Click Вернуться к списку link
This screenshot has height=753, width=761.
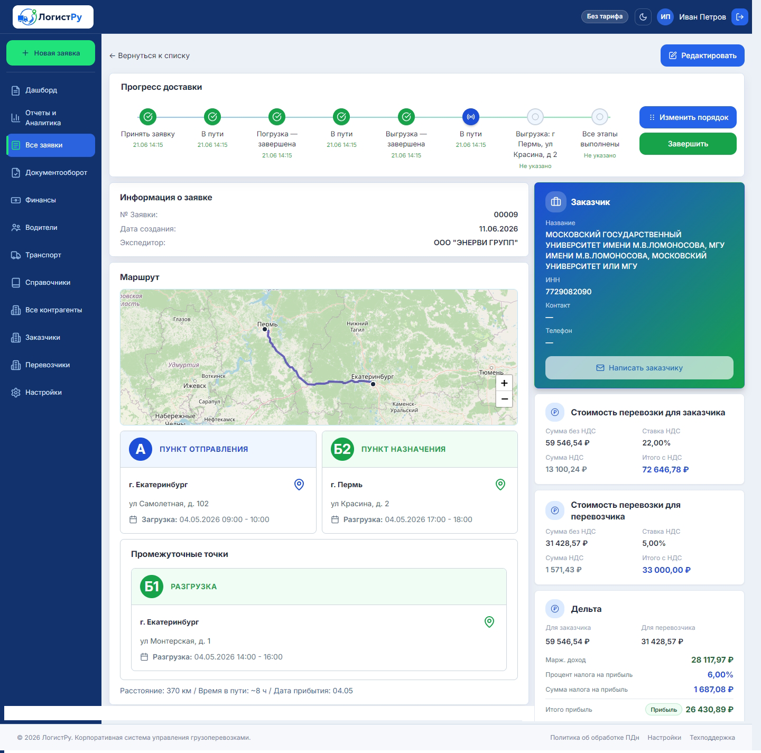[x=150, y=55]
